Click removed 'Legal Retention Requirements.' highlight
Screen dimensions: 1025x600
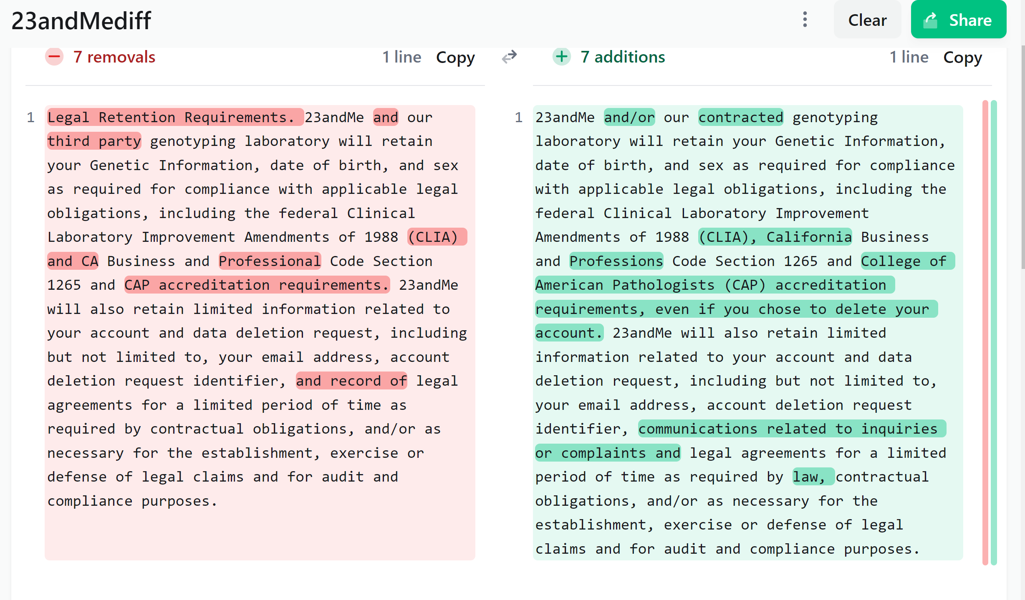coord(175,117)
